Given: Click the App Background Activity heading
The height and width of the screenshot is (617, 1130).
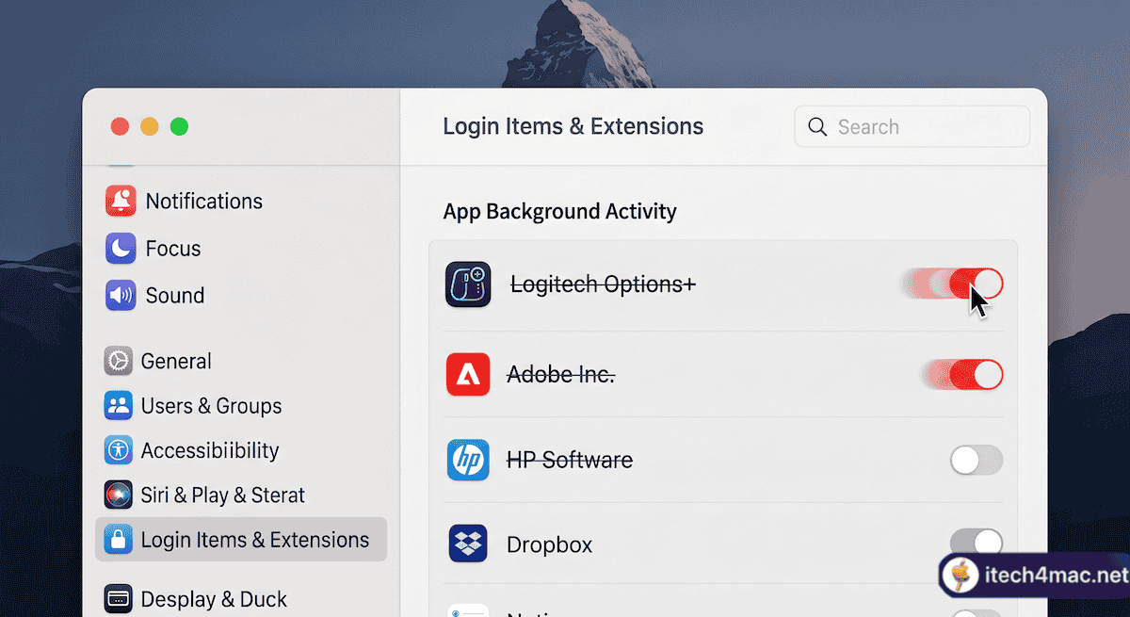Looking at the screenshot, I should tap(559, 211).
